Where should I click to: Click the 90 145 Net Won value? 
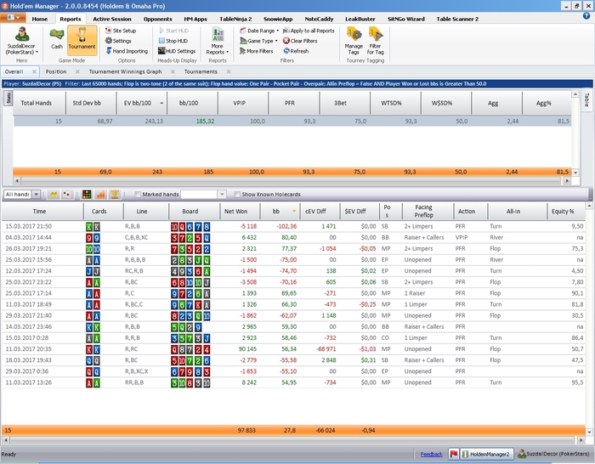(247, 349)
